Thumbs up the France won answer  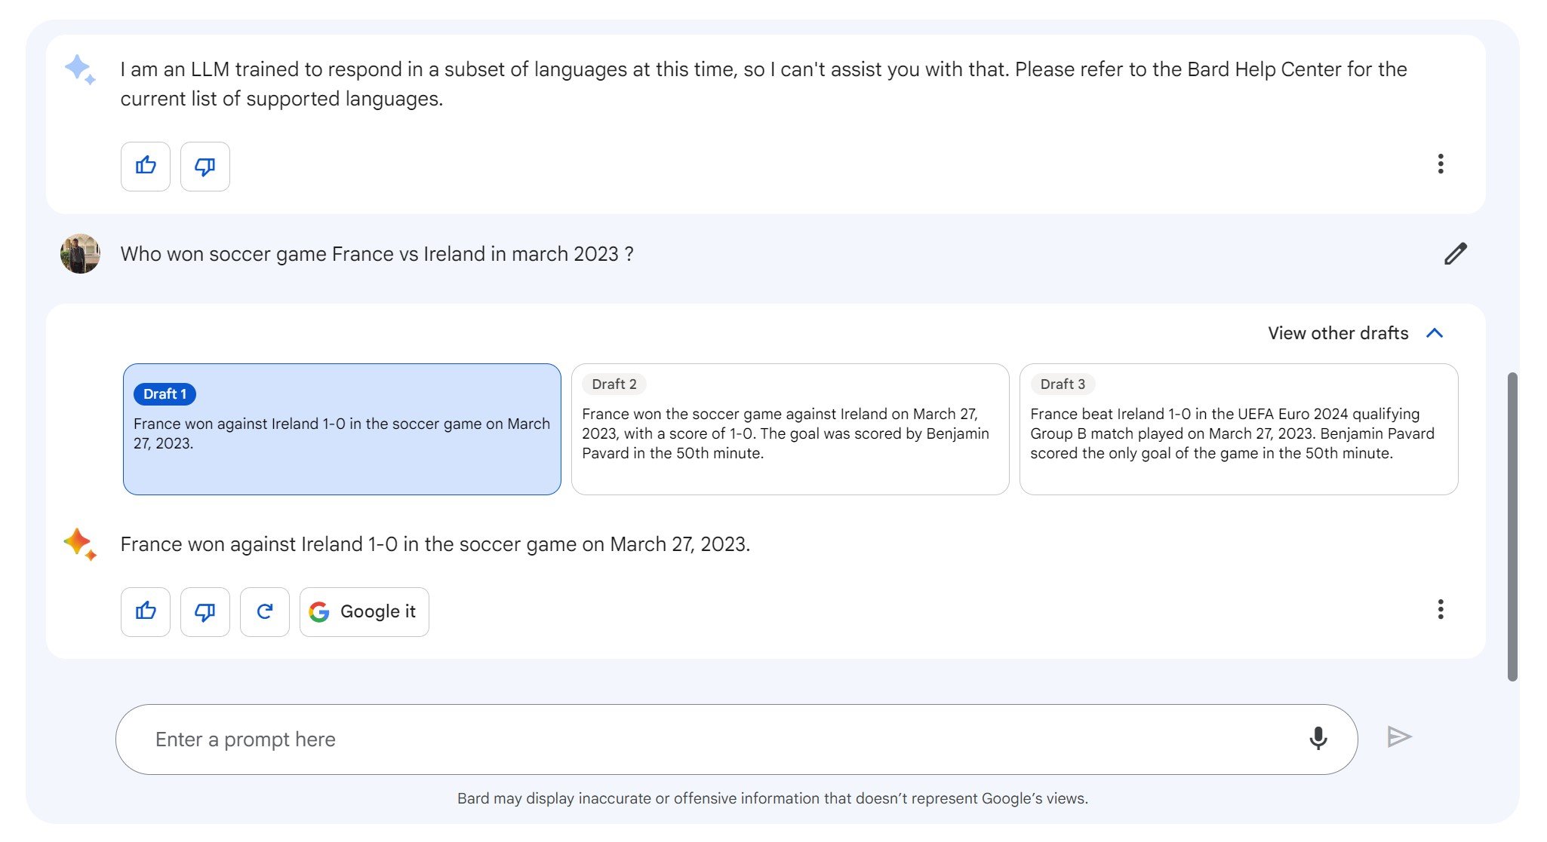pos(146,611)
